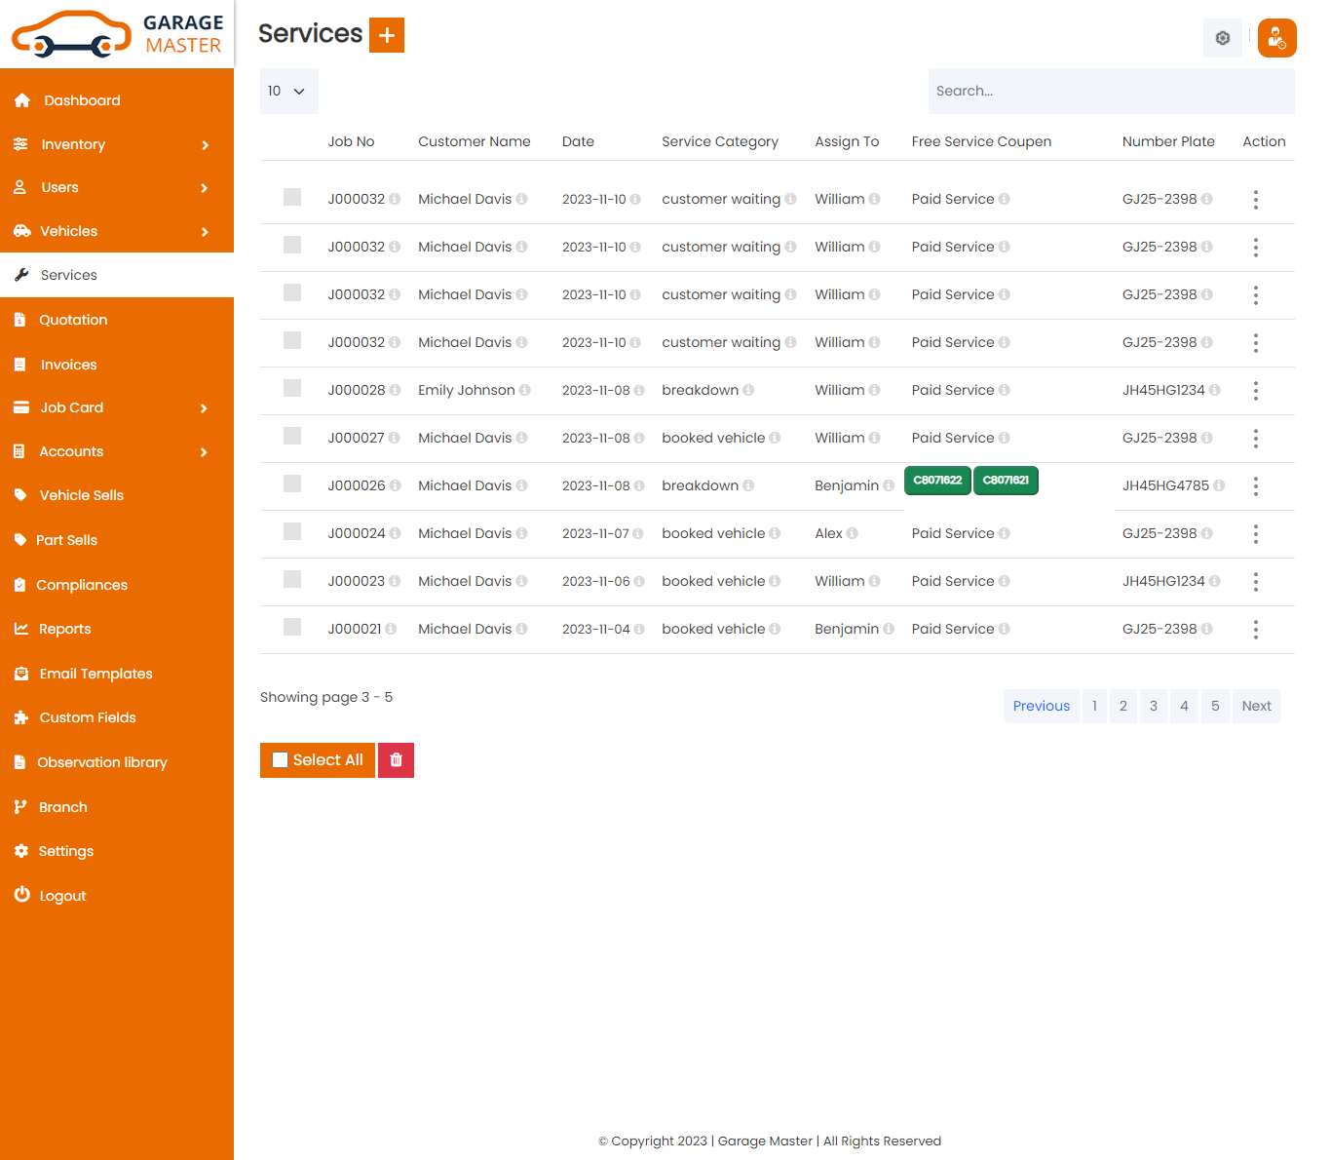The height and width of the screenshot is (1160, 1331).
Task: Click coupon badge C8071622
Action: [937, 481]
